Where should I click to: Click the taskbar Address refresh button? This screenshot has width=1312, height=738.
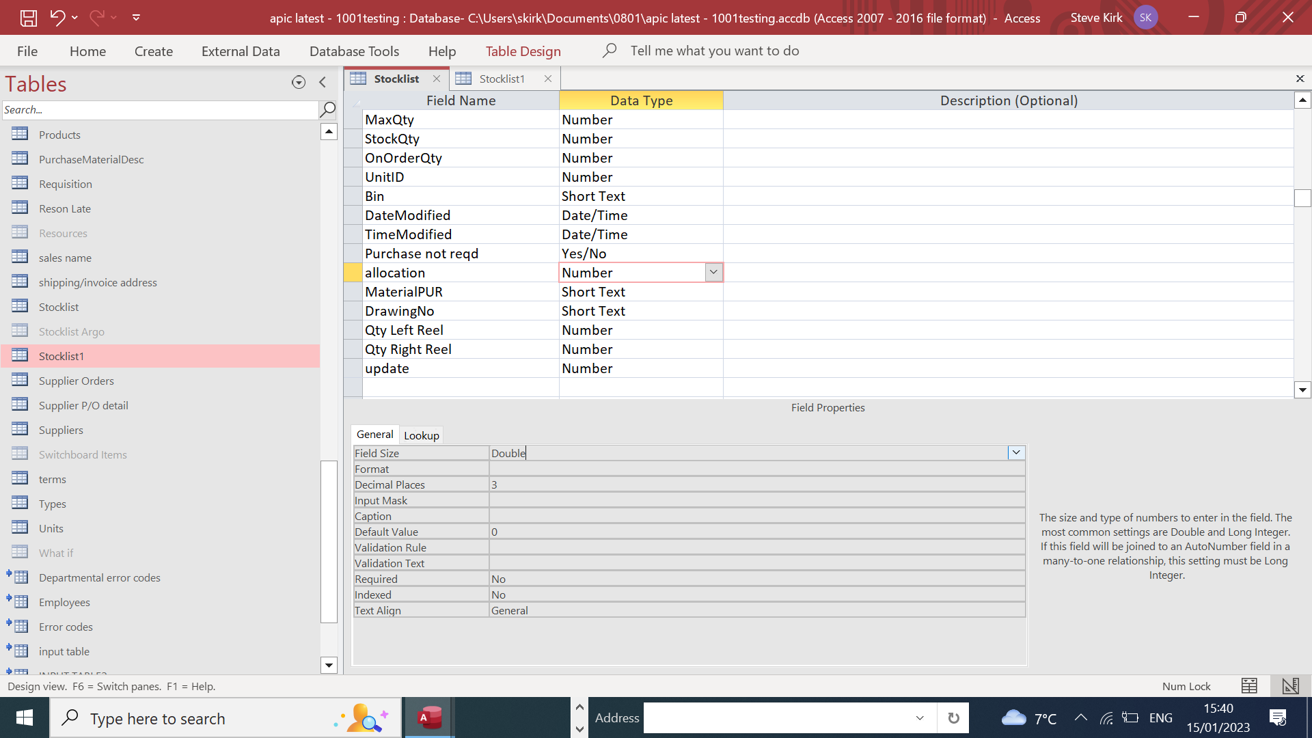(x=953, y=717)
